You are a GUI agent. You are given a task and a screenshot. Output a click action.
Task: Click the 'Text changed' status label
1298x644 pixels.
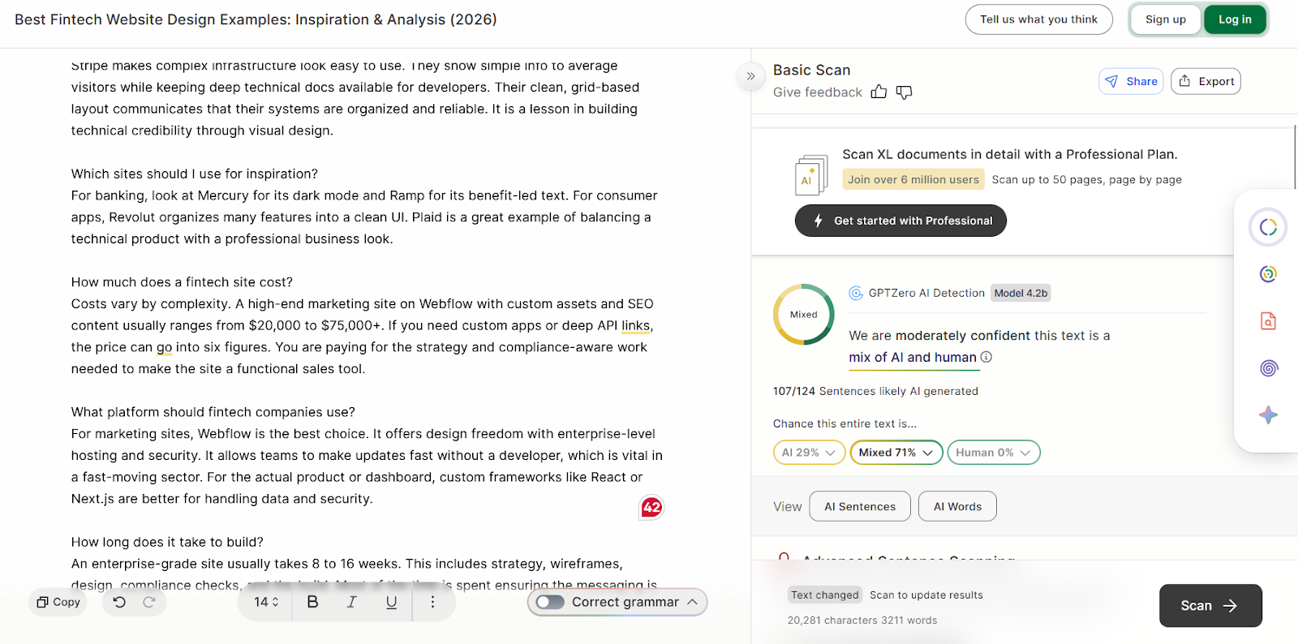coord(825,595)
